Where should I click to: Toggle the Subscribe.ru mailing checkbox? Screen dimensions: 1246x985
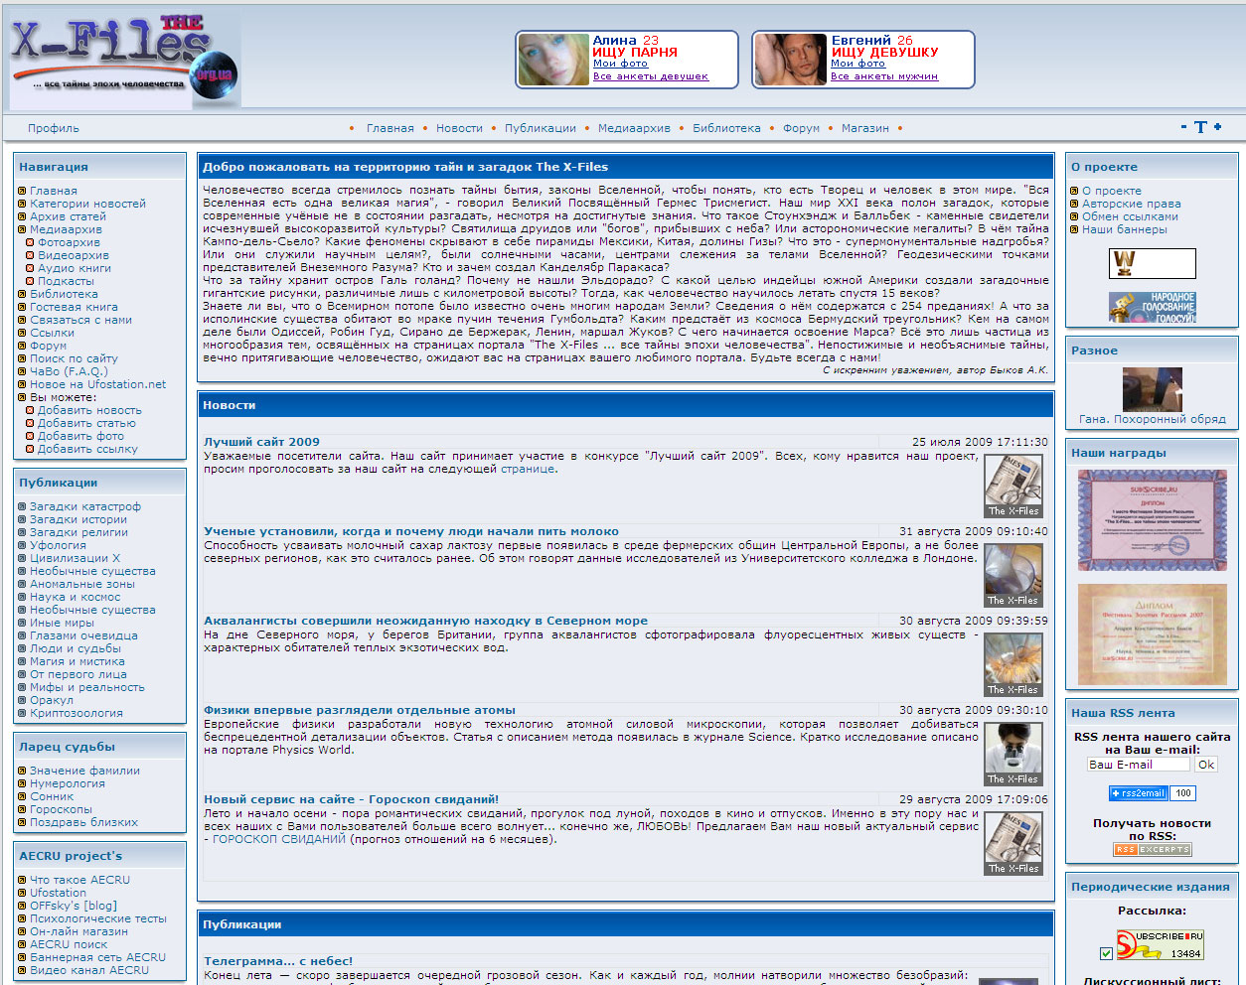(1106, 954)
